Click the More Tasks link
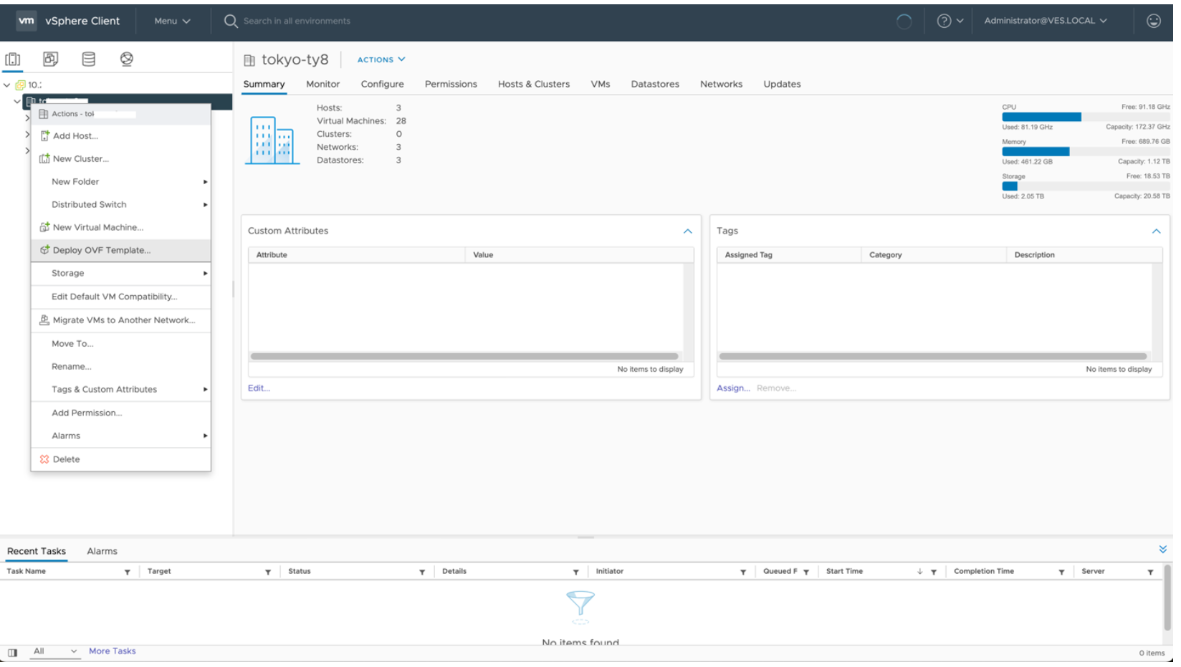Image resolution: width=1181 pixels, height=667 pixels. [x=112, y=651]
